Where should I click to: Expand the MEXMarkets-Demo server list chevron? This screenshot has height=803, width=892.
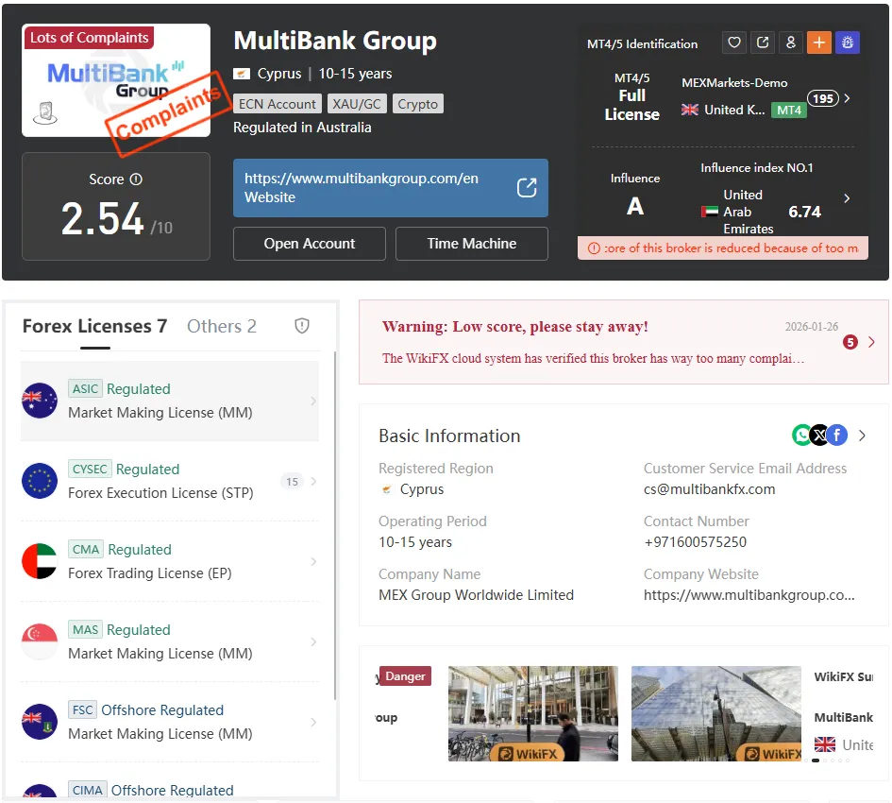[847, 98]
